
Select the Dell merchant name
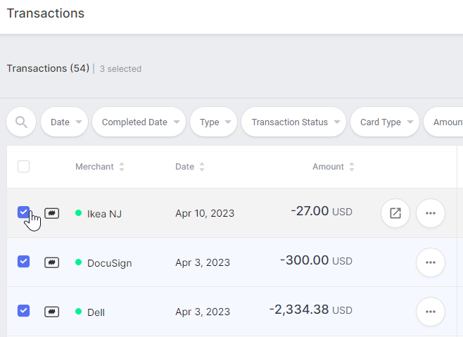(96, 312)
